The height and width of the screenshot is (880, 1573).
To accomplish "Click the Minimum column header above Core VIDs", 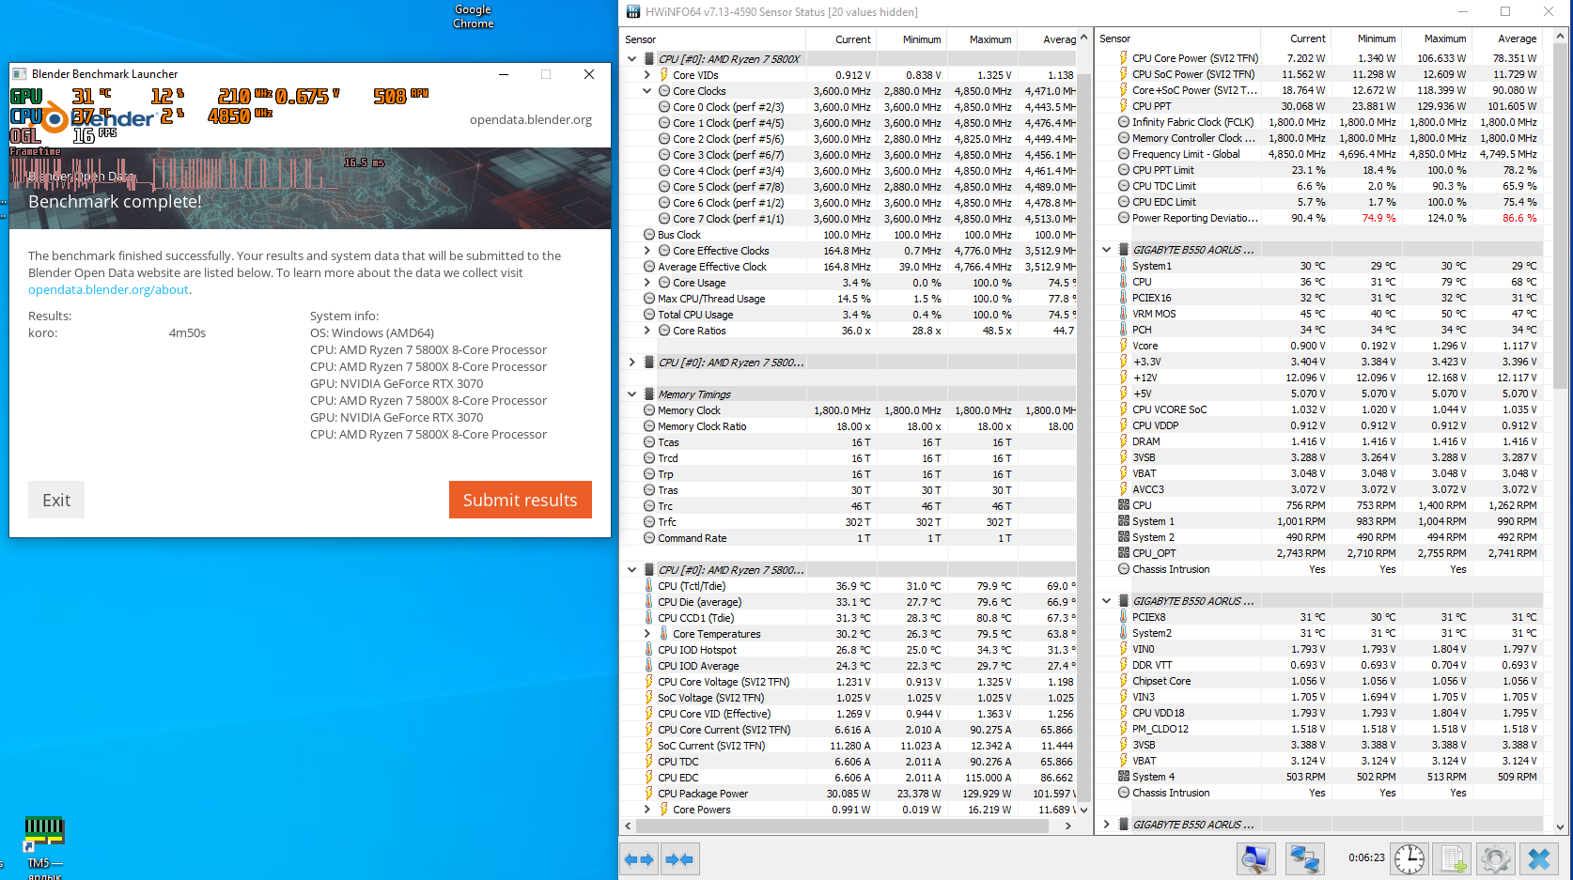I will coord(911,39).
